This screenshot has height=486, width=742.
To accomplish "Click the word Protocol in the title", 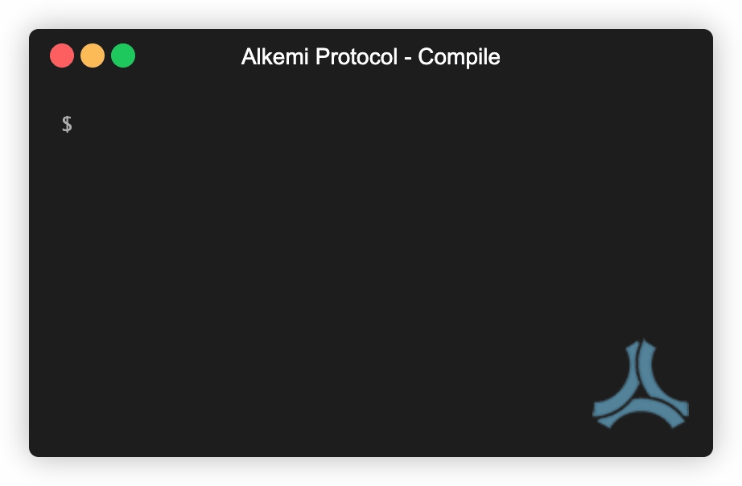I will click(357, 57).
